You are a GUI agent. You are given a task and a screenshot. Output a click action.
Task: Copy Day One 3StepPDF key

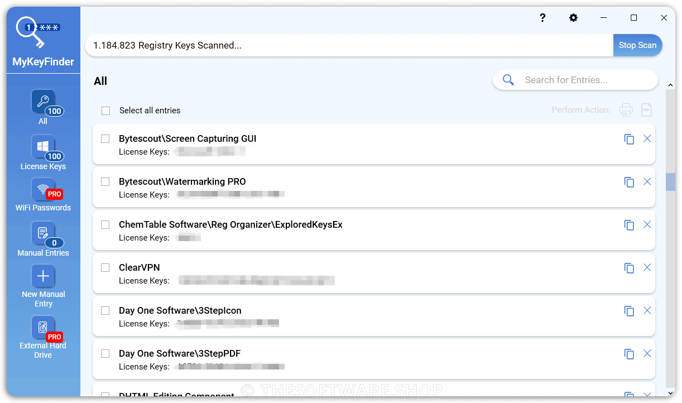coord(629,354)
